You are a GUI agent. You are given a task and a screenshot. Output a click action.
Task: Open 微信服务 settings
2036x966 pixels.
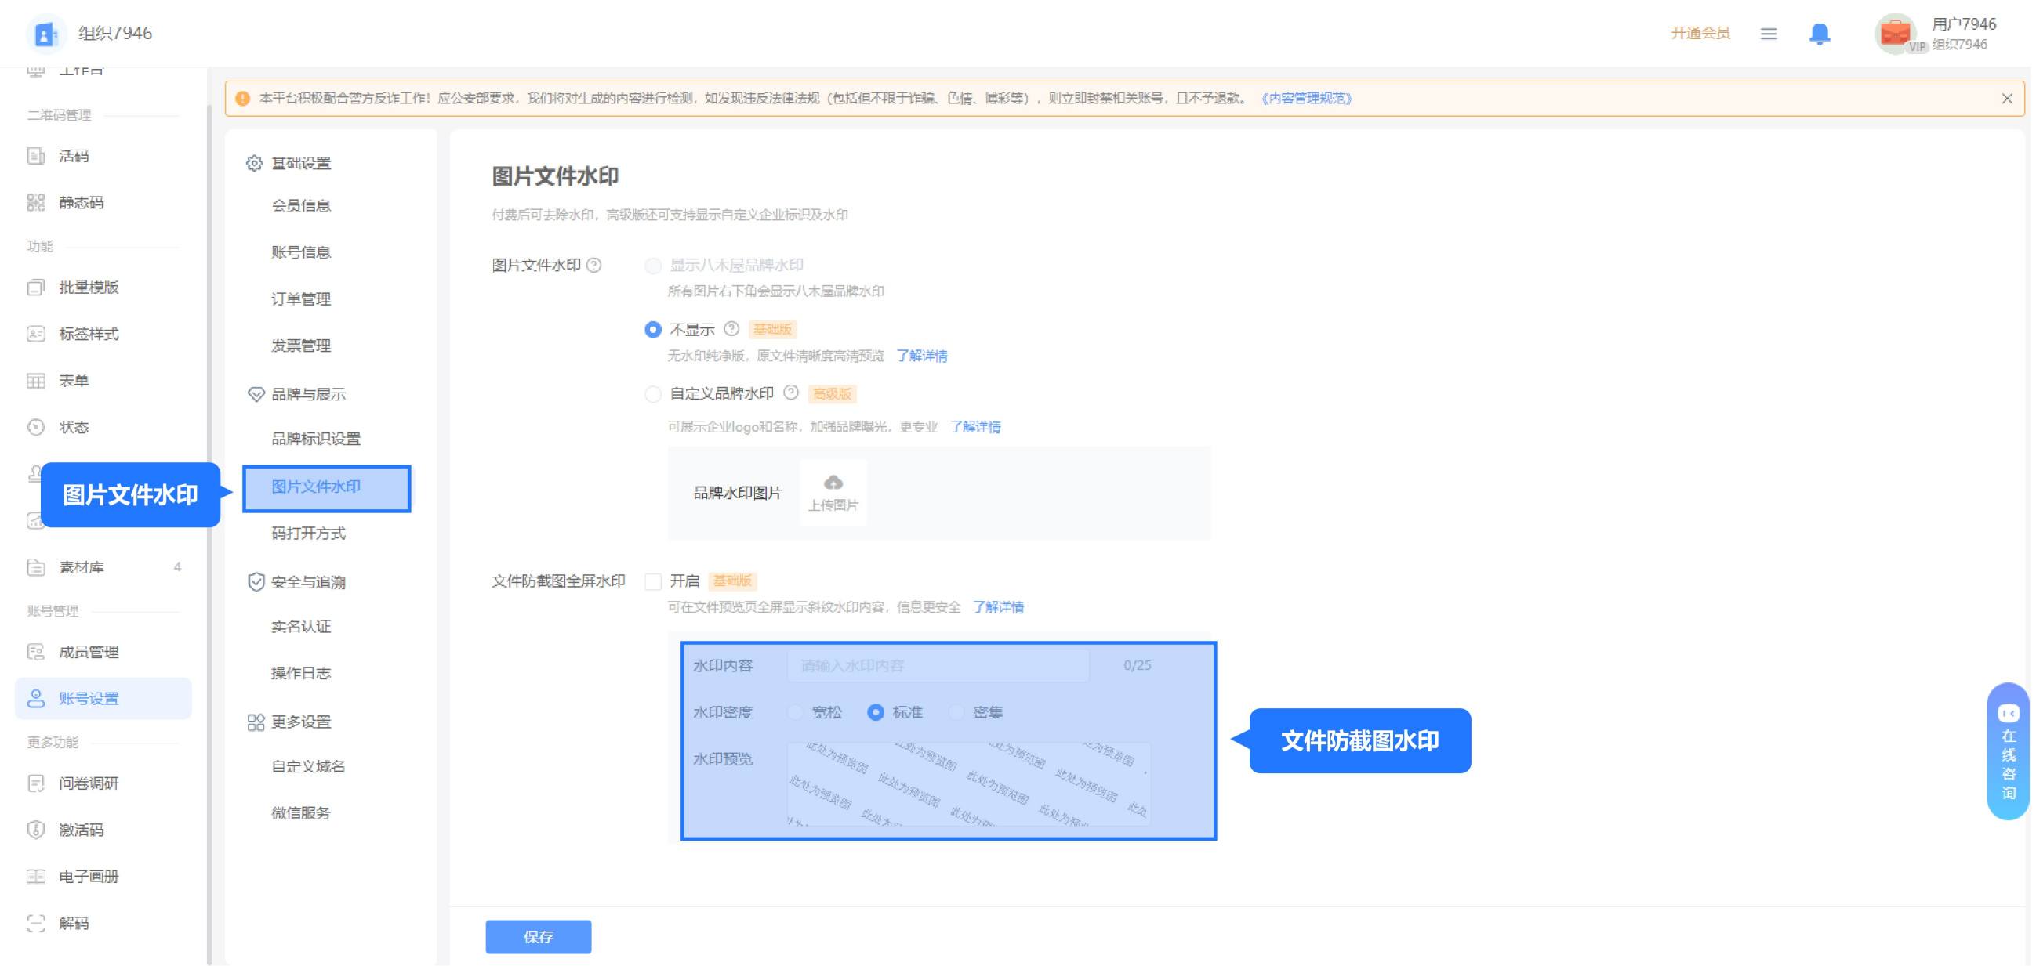click(301, 812)
